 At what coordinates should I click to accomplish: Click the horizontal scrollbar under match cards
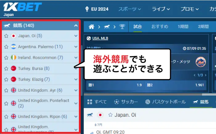143,95
